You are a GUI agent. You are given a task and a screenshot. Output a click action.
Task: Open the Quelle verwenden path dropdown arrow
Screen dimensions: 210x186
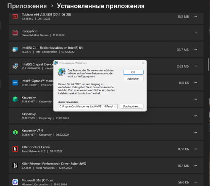pos(115,107)
